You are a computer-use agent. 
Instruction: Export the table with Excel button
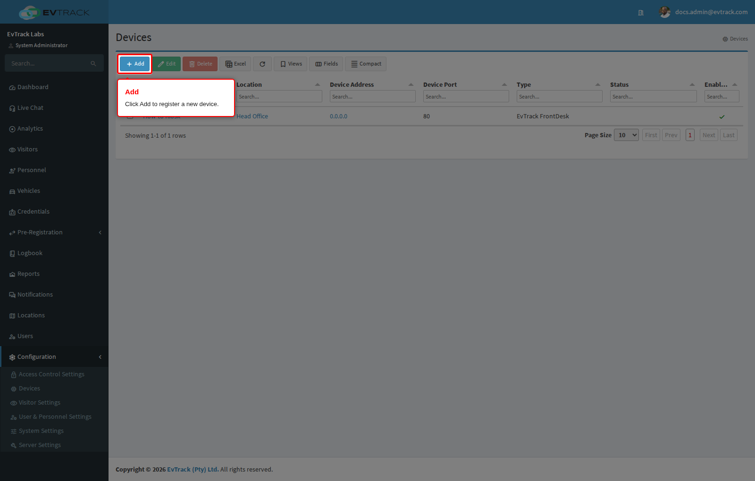[235, 64]
